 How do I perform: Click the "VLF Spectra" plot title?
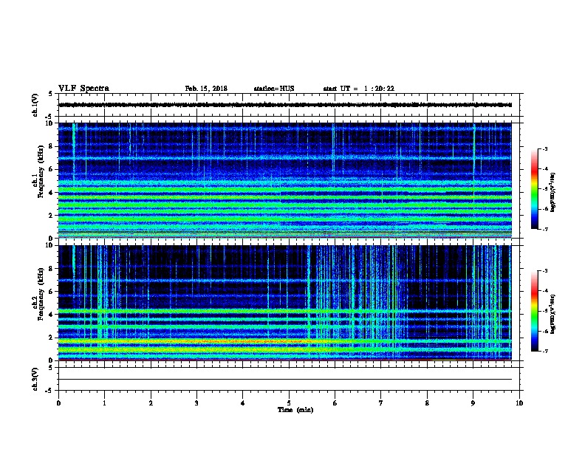(83, 89)
